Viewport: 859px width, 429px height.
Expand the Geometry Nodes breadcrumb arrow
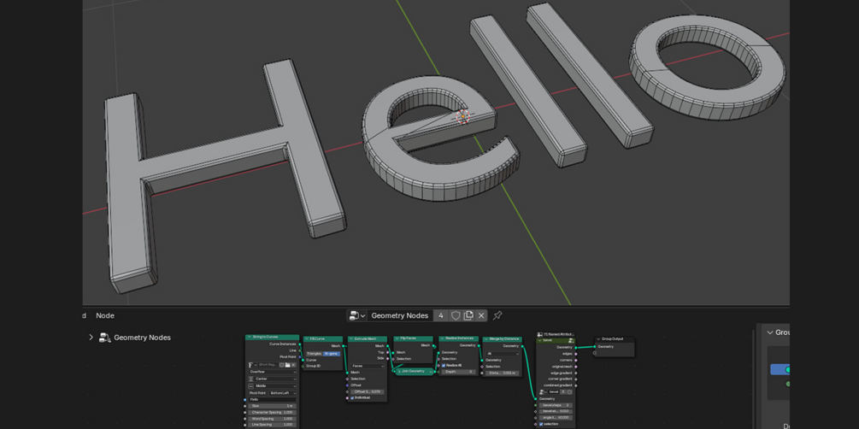point(91,338)
